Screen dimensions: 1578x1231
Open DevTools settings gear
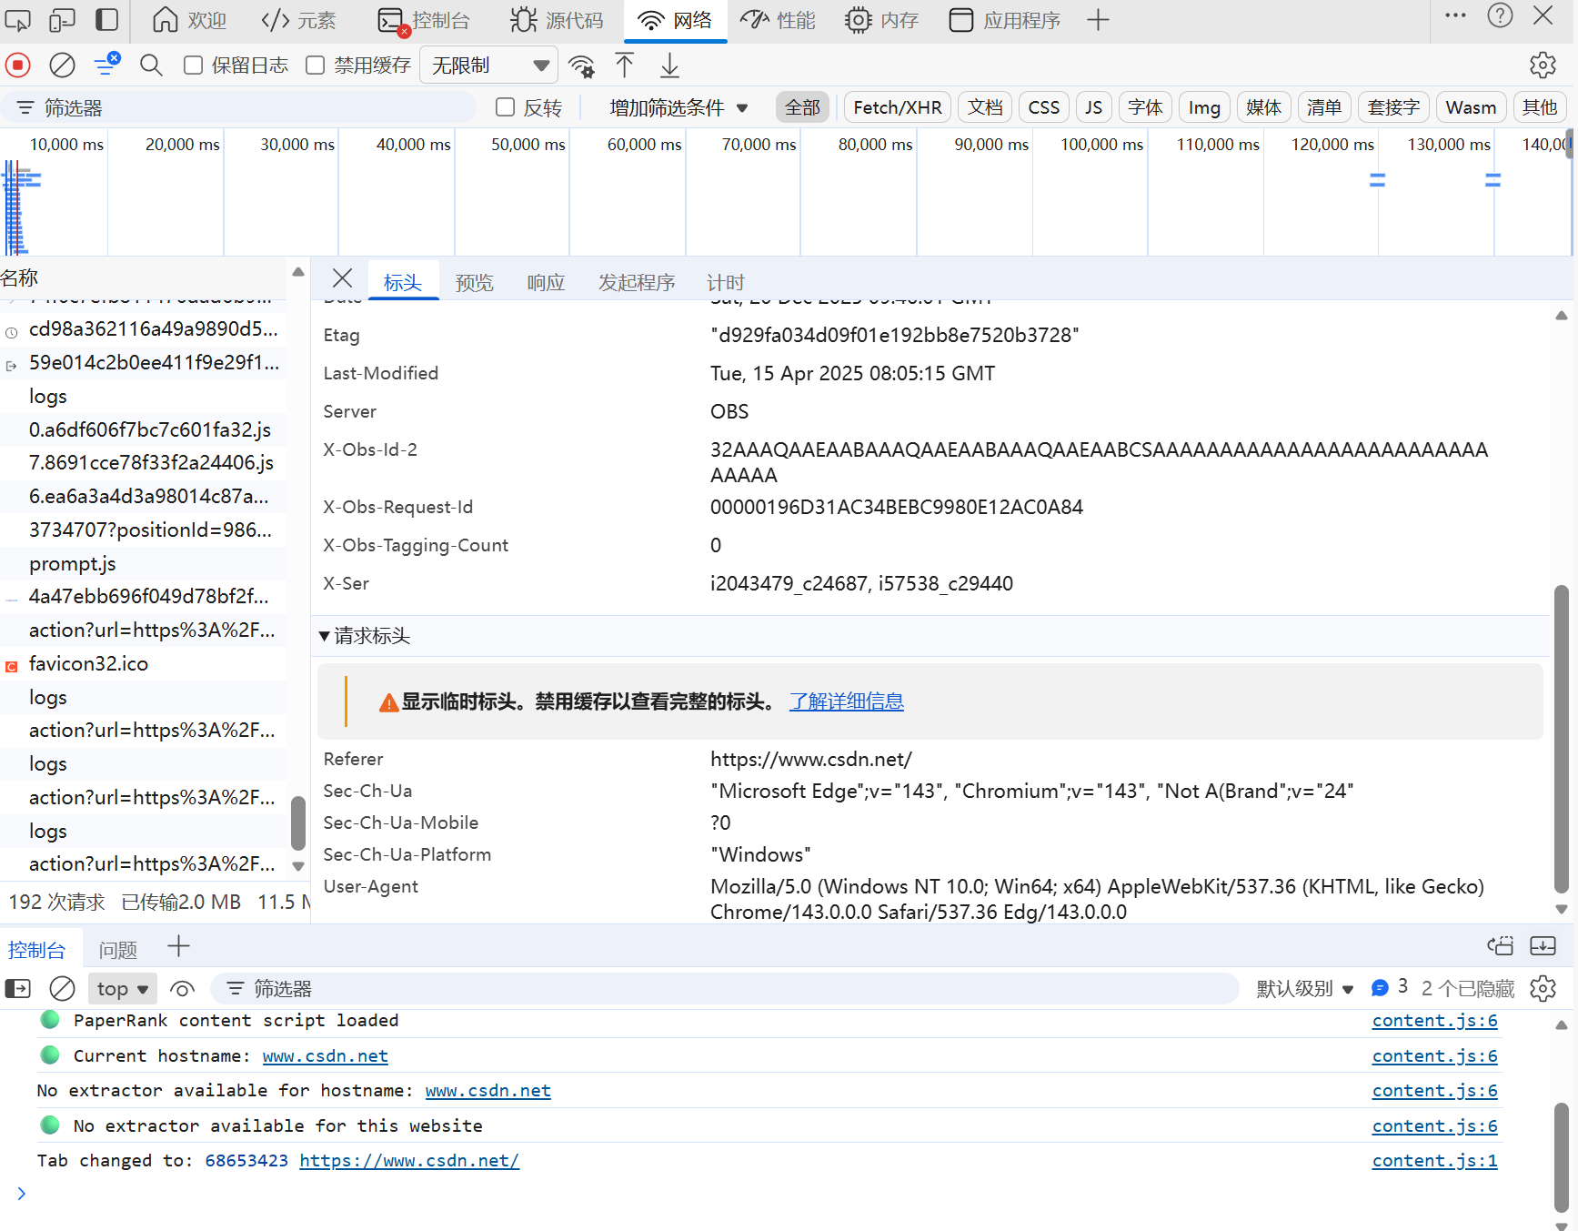pyautogui.click(x=1543, y=65)
